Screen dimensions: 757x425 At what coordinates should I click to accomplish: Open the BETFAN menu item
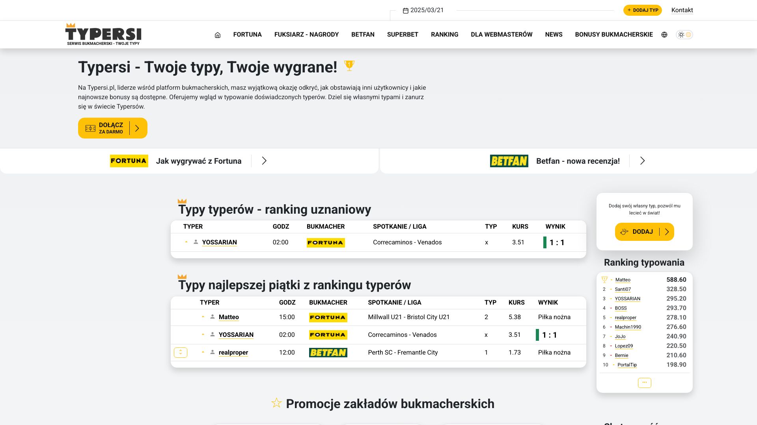[x=363, y=35]
